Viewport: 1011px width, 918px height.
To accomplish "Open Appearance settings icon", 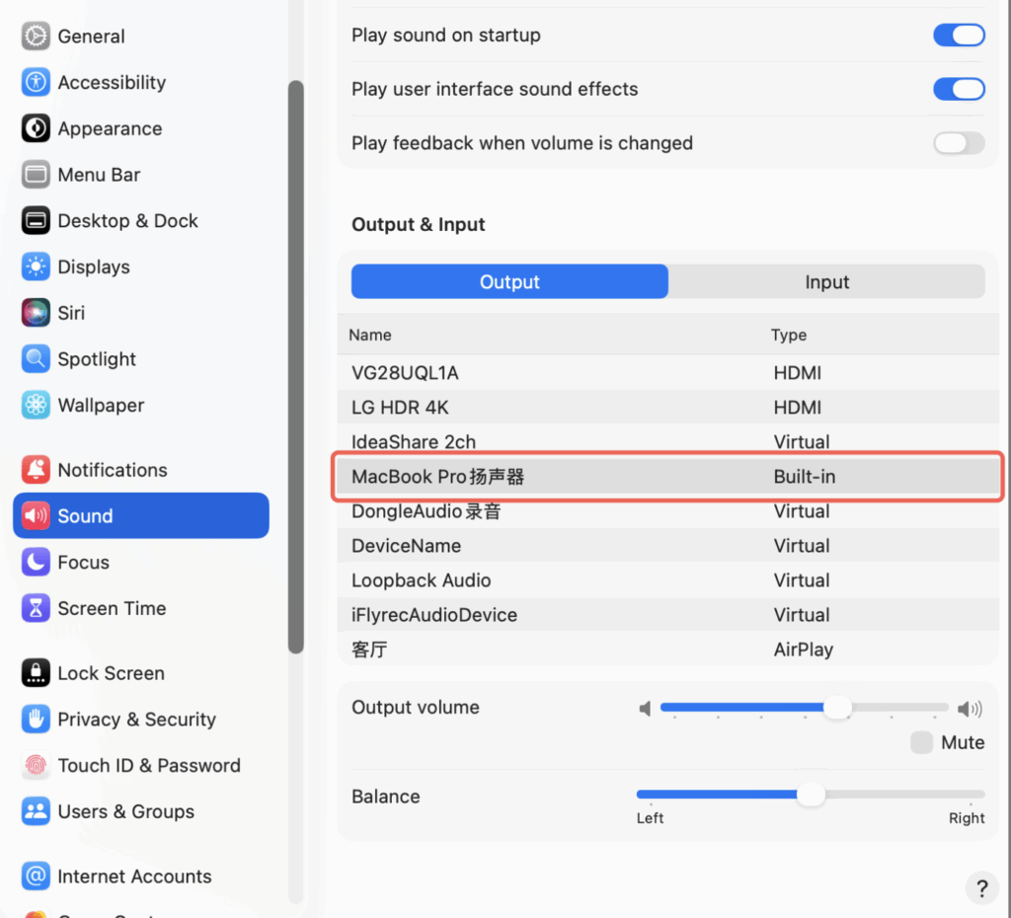I will (x=36, y=129).
